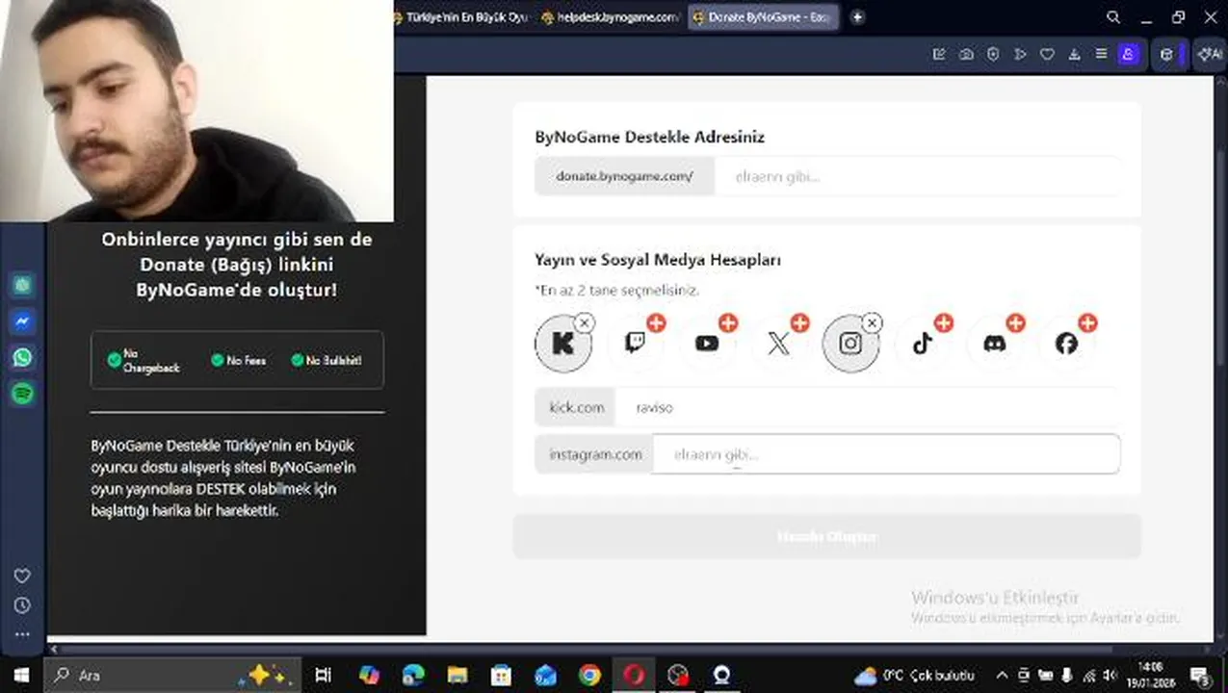
Task: Open the player/flow arrow icon
Action: [x=1020, y=55]
